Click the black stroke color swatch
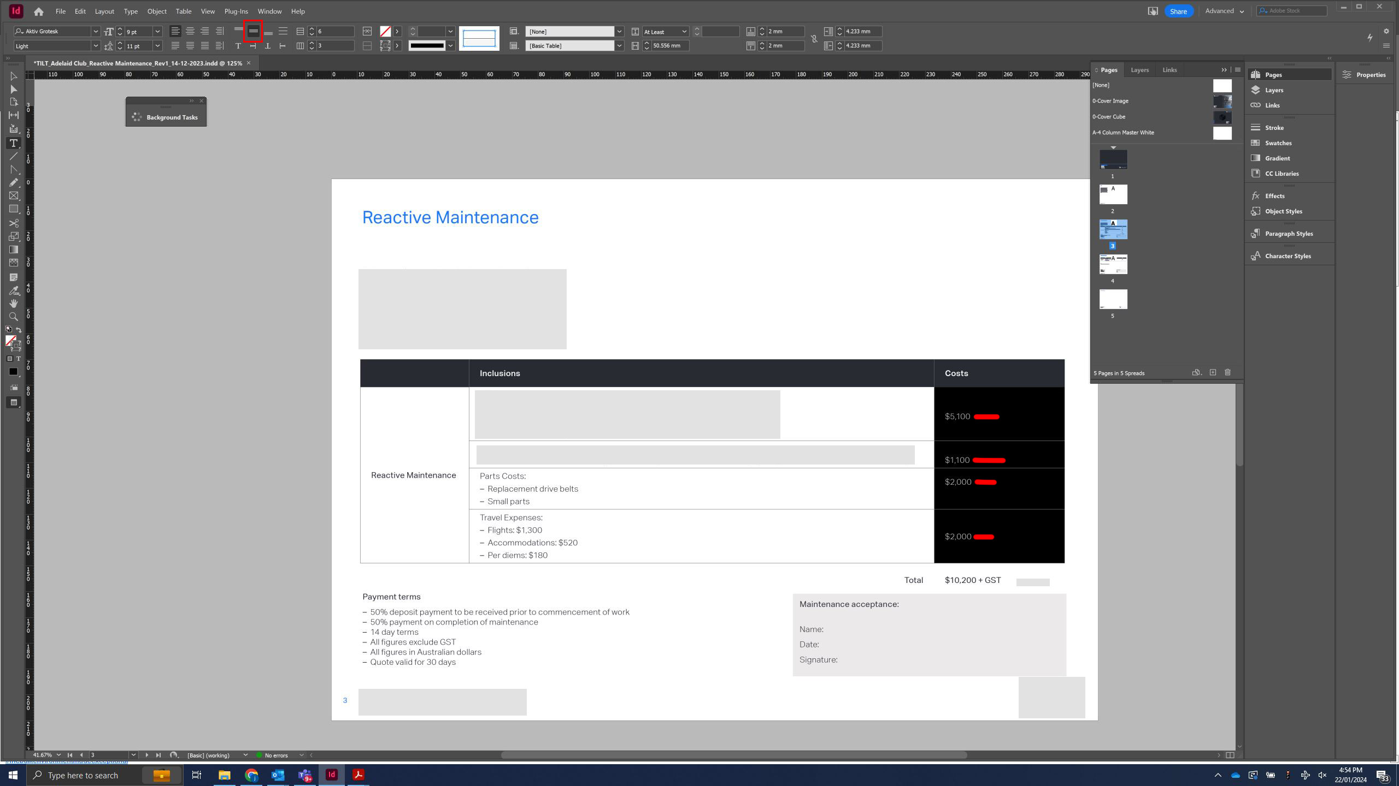Viewport: 1399px width, 786px height. point(427,46)
